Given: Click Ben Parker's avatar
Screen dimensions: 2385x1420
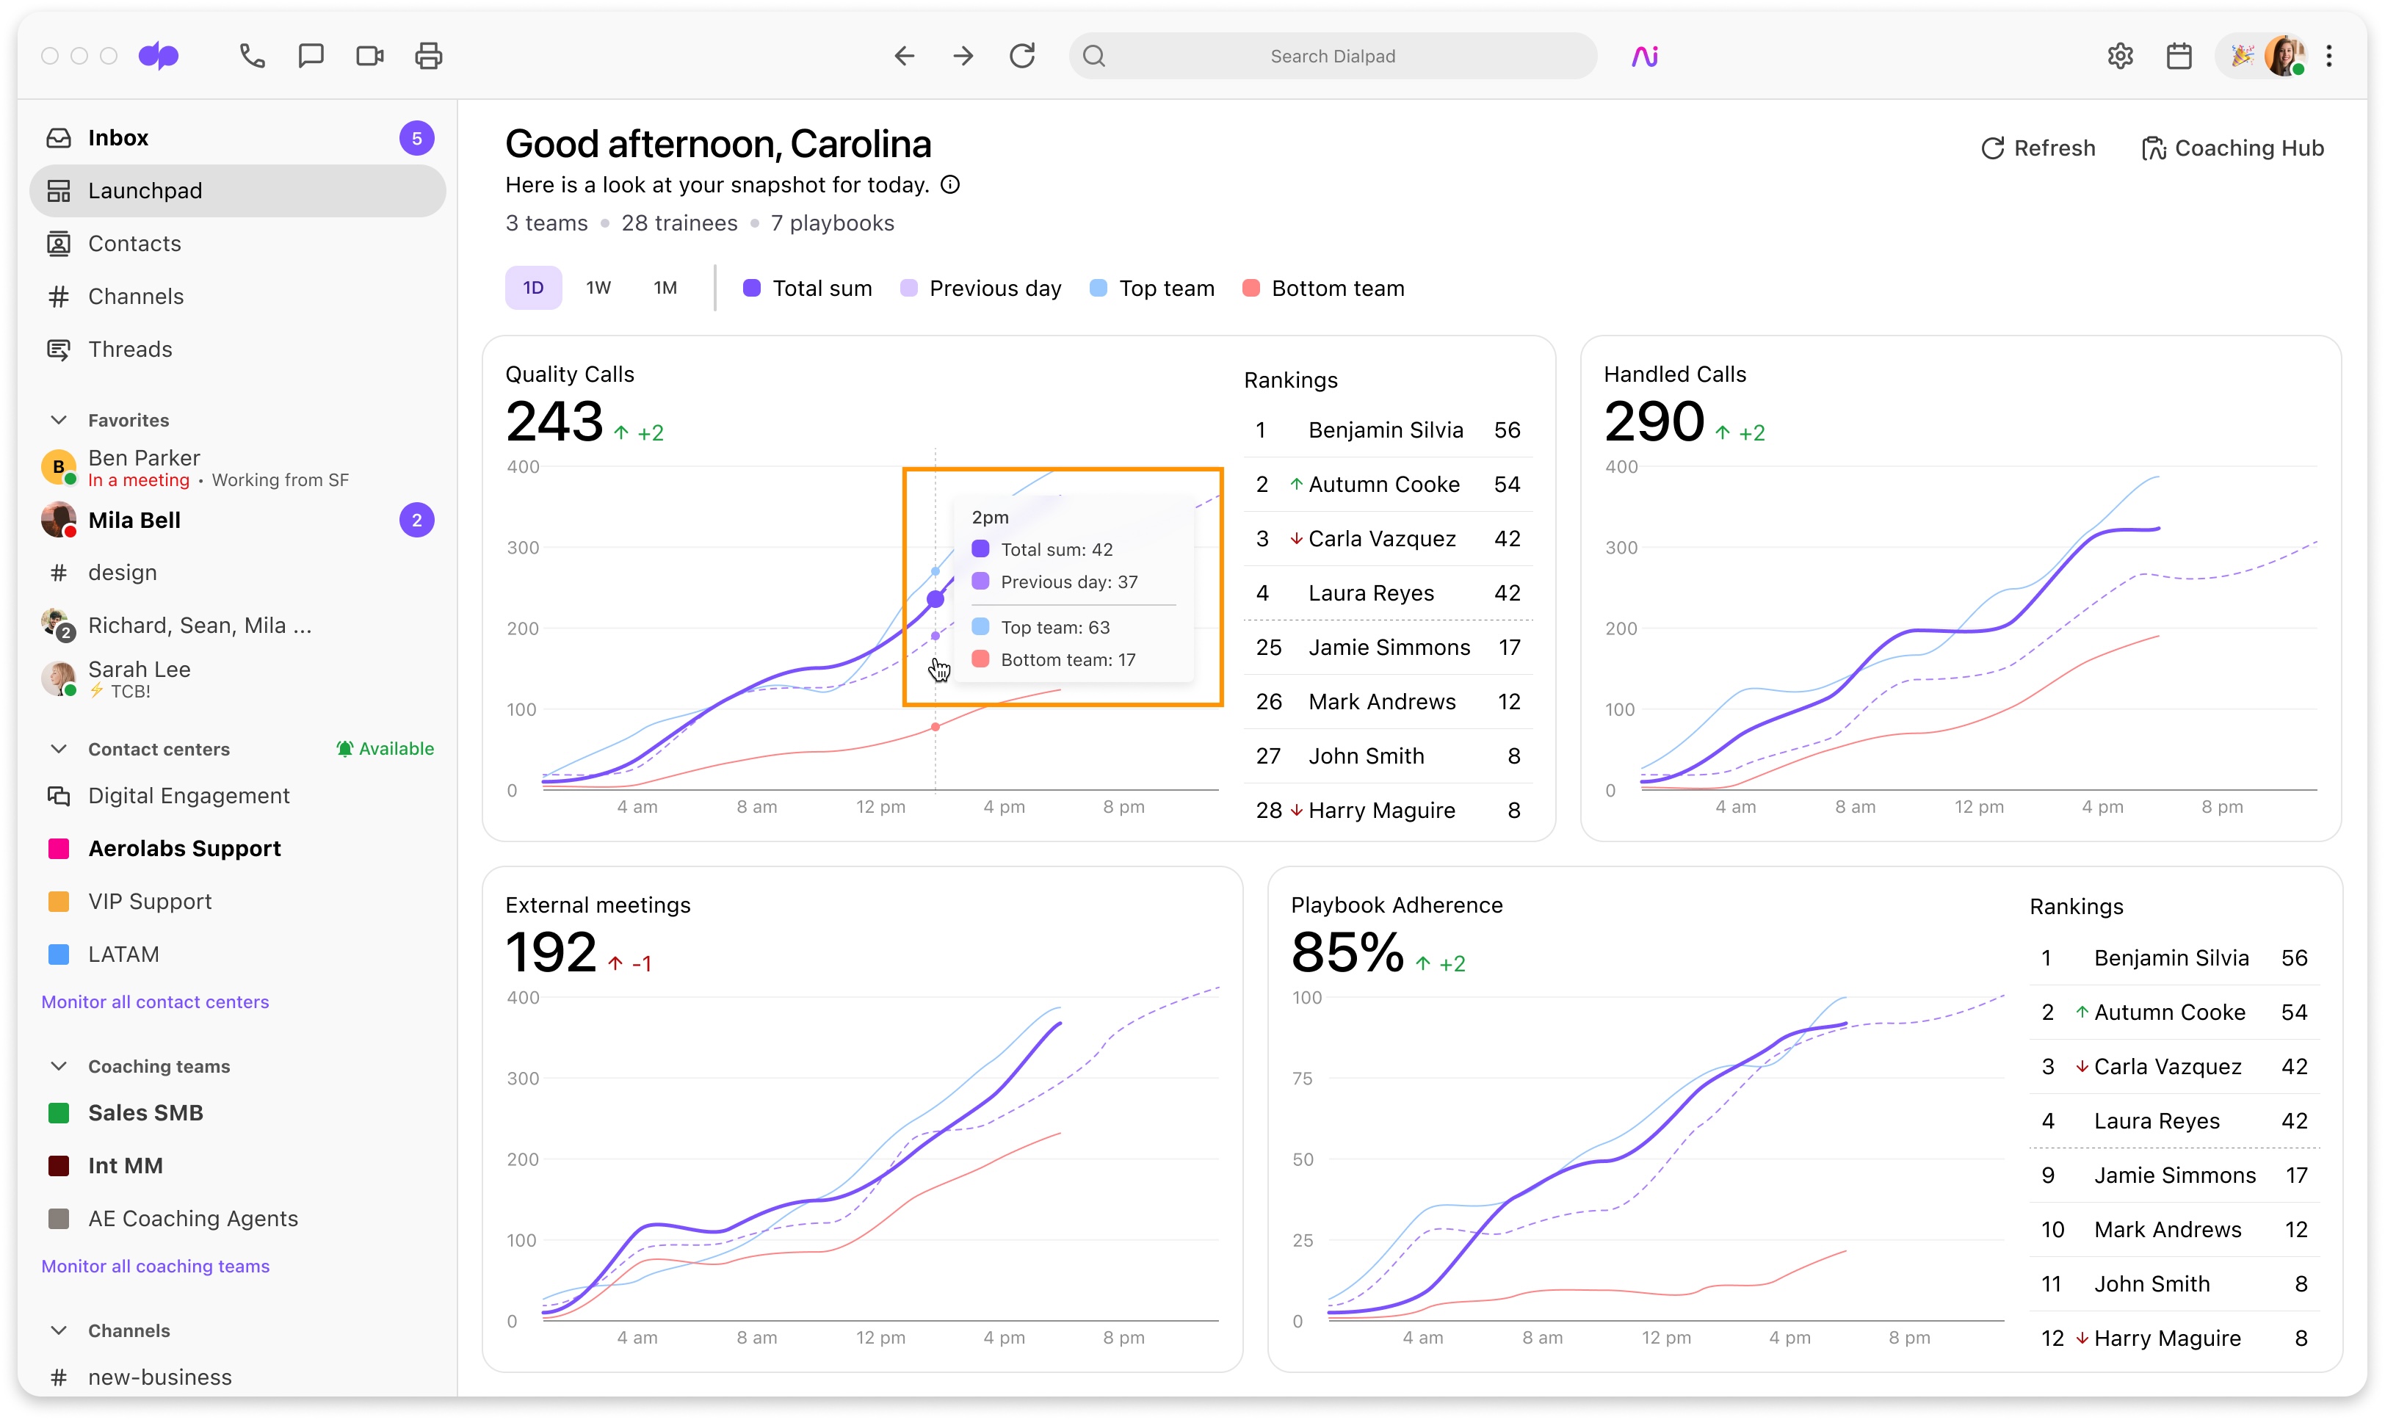Looking at the screenshot, I should (x=58, y=467).
